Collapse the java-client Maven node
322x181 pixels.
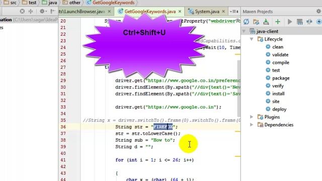244,31
